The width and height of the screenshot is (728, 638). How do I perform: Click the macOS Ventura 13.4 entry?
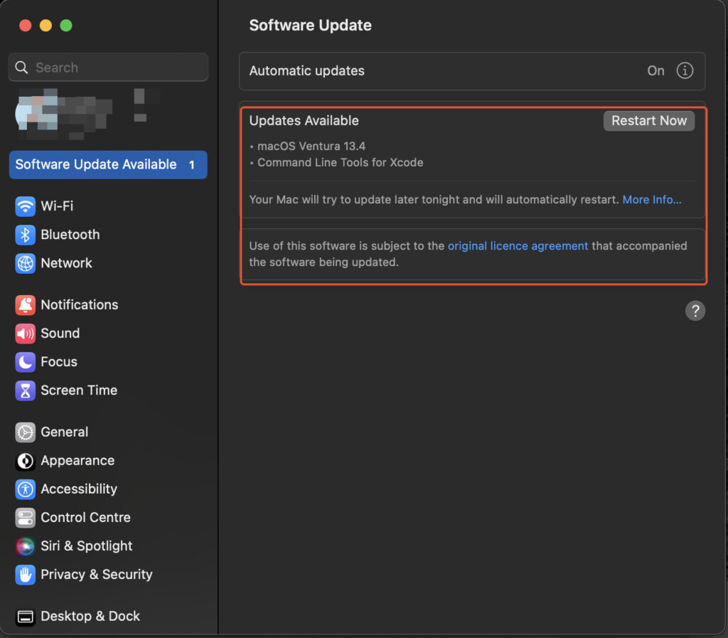(x=311, y=147)
